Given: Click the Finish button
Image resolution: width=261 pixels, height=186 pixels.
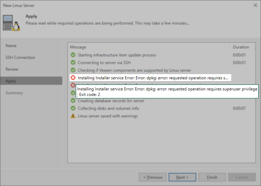Looking at the screenshot, I should pyautogui.click(x=212, y=177).
